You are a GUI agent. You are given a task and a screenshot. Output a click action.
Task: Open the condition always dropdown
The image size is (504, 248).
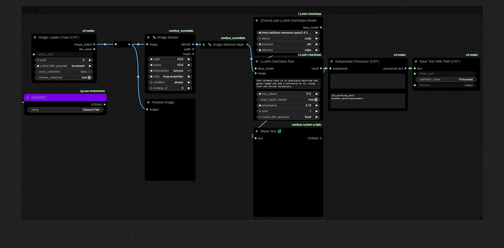click(x=170, y=83)
